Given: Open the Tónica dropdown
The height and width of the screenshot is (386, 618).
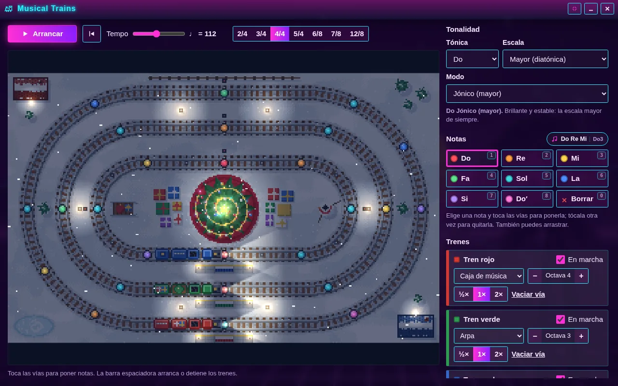Looking at the screenshot, I should click(472, 59).
